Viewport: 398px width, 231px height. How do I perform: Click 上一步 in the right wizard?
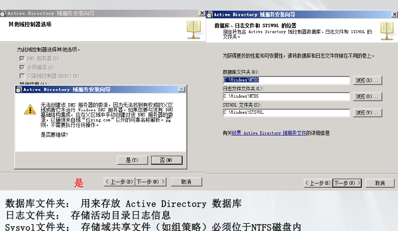pos(318,183)
